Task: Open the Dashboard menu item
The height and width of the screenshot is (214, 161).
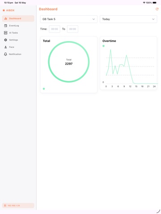Action: pos(18,19)
